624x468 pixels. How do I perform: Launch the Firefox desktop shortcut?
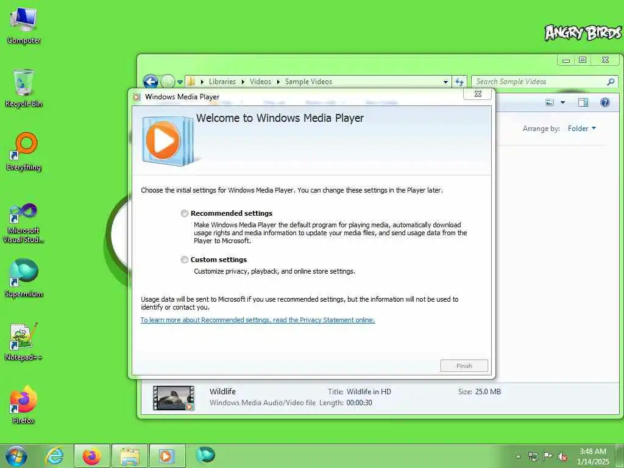[x=24, y=405]
